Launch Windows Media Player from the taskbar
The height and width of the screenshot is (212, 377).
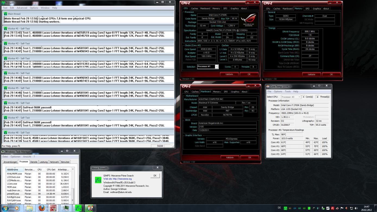tap(17, 208)
